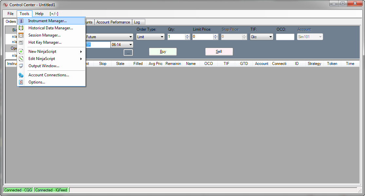Click the Session Manager clock icon
The height and width of the screenshot is (196, 365).
(21, 35)
